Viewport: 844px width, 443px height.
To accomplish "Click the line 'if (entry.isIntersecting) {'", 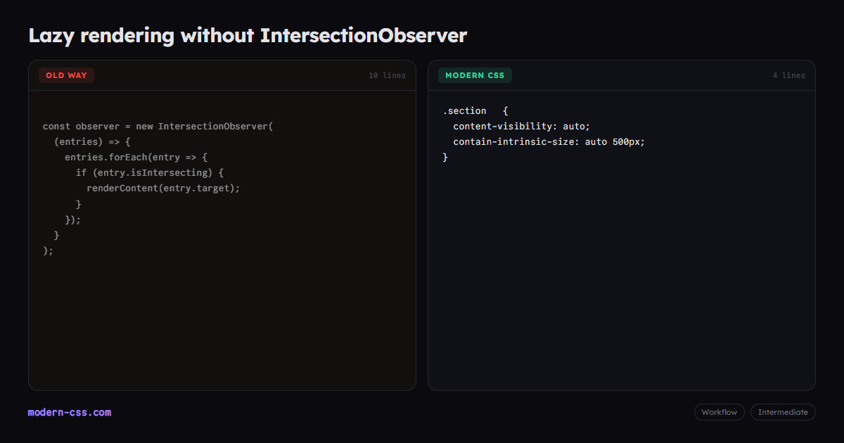I will click(150, 173).
